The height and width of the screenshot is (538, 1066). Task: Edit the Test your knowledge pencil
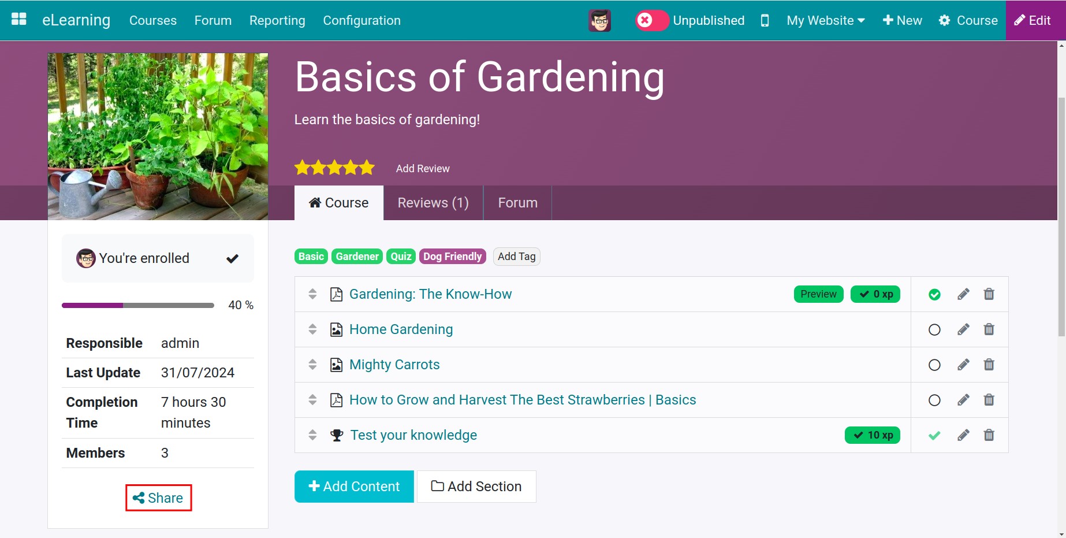tap(963, 435)
